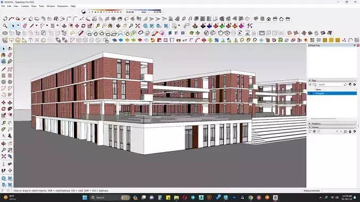Select the Freehand tool in left toolbar
Viewport: 360px width, 202px height.
click(10, 69)
